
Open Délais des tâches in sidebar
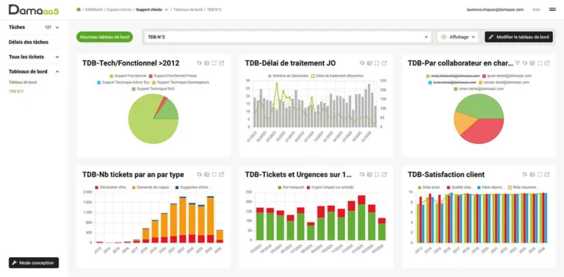coord(29,42)
